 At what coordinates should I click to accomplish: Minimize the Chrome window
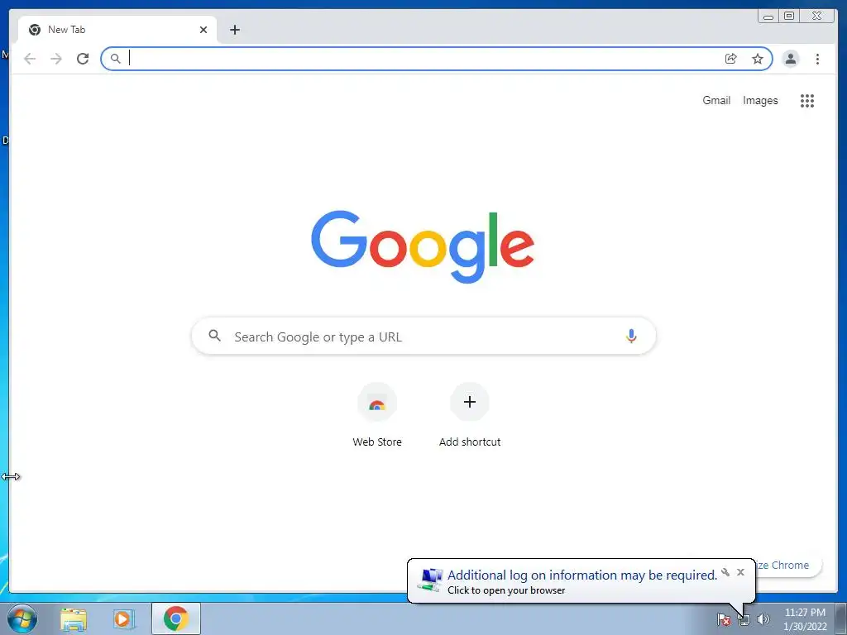tap(768, 17)
